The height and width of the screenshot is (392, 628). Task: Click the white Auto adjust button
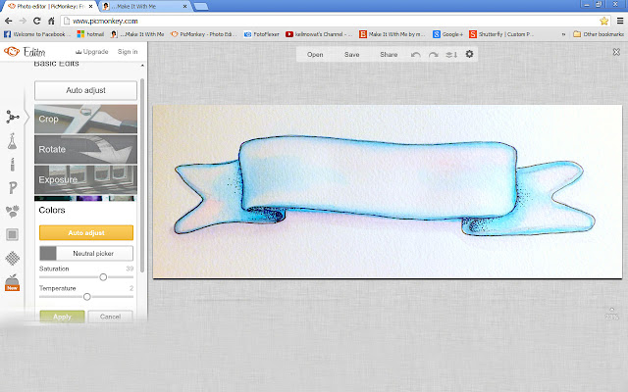(x=85, y=90)
